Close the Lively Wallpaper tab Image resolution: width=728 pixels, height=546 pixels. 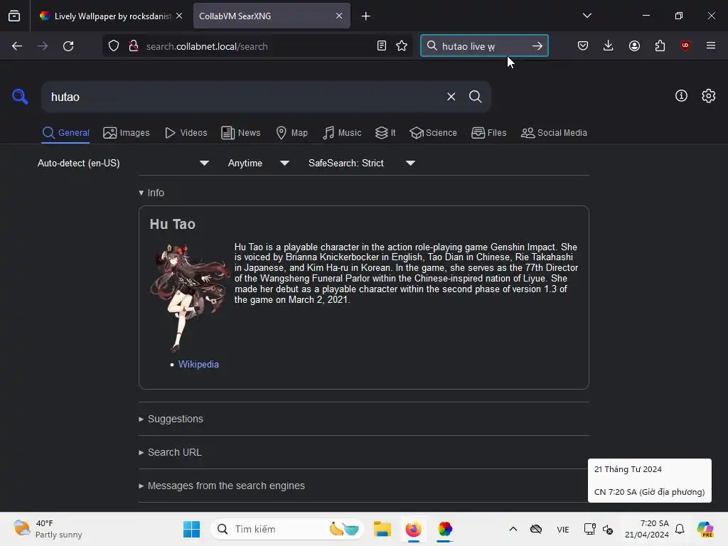179,16
